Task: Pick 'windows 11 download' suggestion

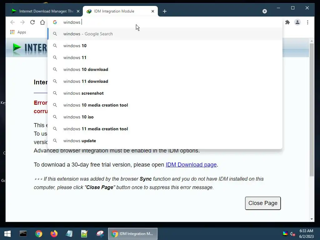Action: [x=165, y=81]
